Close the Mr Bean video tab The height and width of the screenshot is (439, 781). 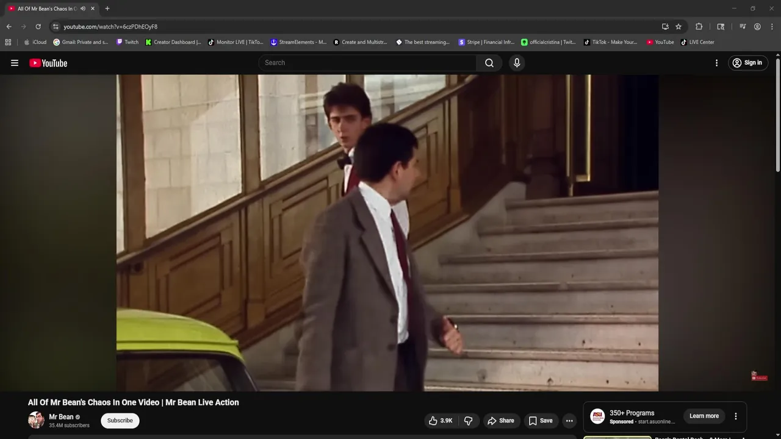click(93, 9)
